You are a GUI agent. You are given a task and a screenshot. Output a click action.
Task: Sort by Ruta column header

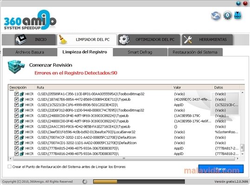point(104,87)
